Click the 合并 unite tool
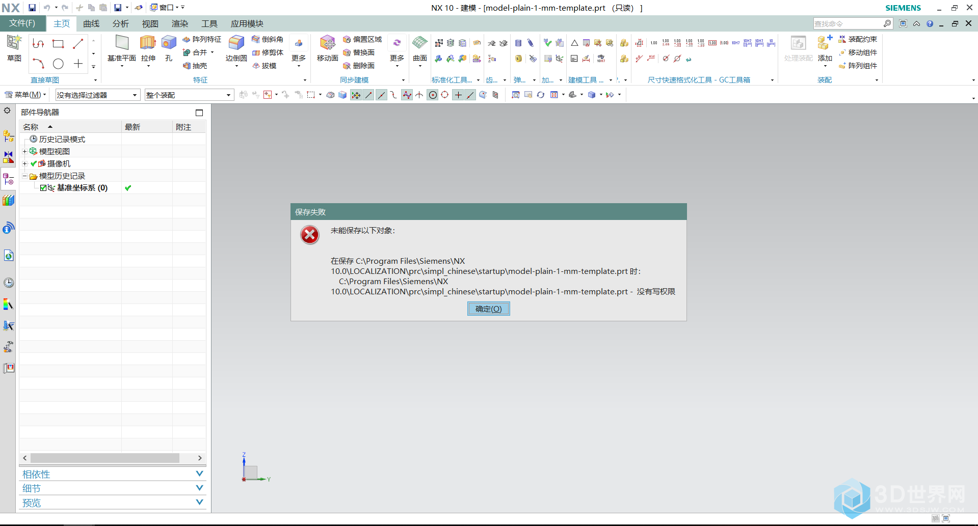The width and height of the screenshot is (978, 526). pyautogui.click(x=195, y=52)
